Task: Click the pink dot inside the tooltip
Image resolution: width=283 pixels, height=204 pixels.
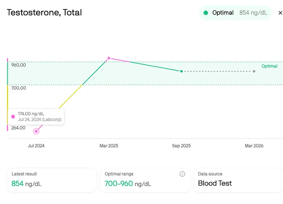Action: (13, 117)
